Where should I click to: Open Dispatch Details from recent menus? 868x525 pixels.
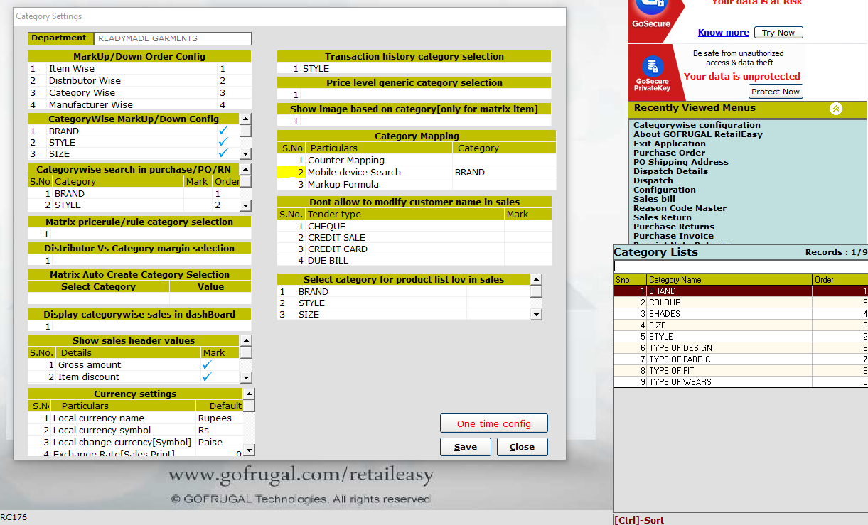670,171
